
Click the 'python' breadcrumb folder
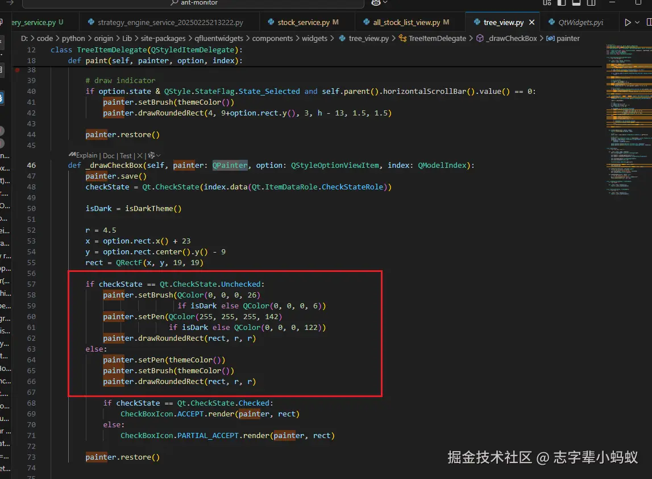point(73,38)
